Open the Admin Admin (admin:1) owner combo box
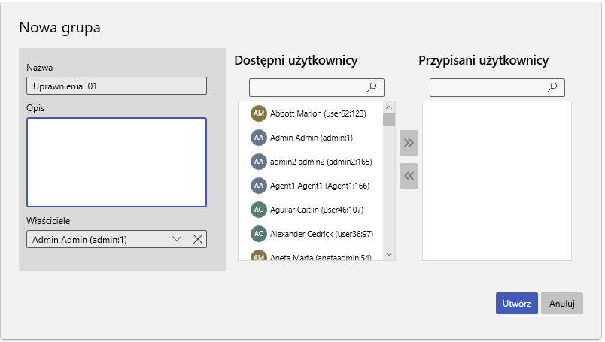Image resolution: width=605 pixels, height=342 pixels. click(x=98, y=239)
